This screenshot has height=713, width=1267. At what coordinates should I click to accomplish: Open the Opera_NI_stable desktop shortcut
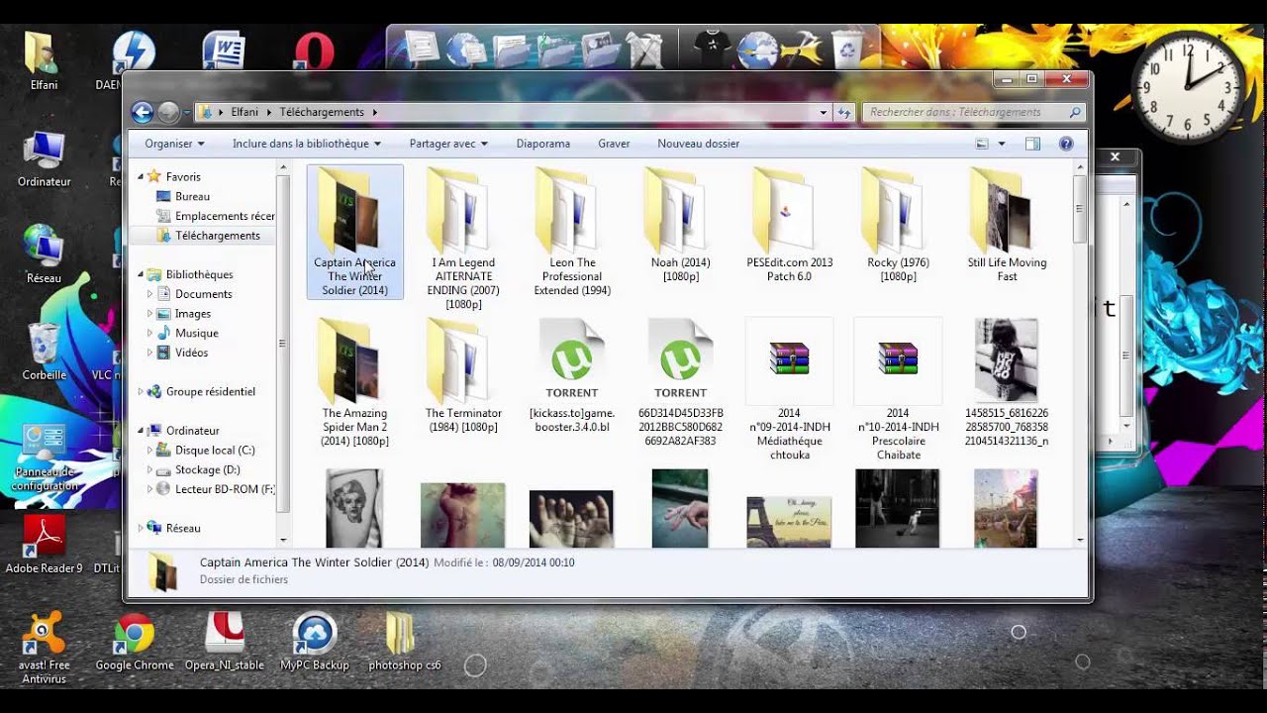point(225,642)
